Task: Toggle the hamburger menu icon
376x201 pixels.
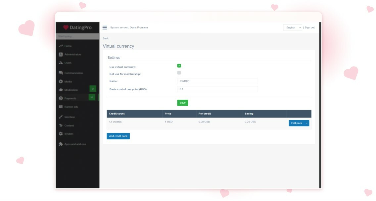Action: 104,27
